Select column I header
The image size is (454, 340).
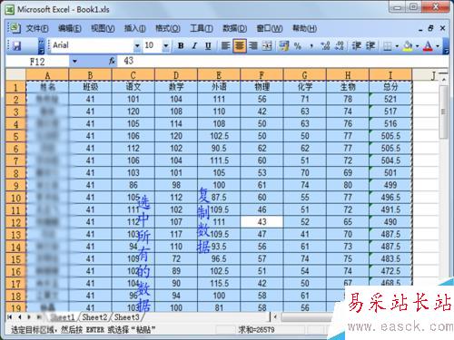tap(390, 74)
